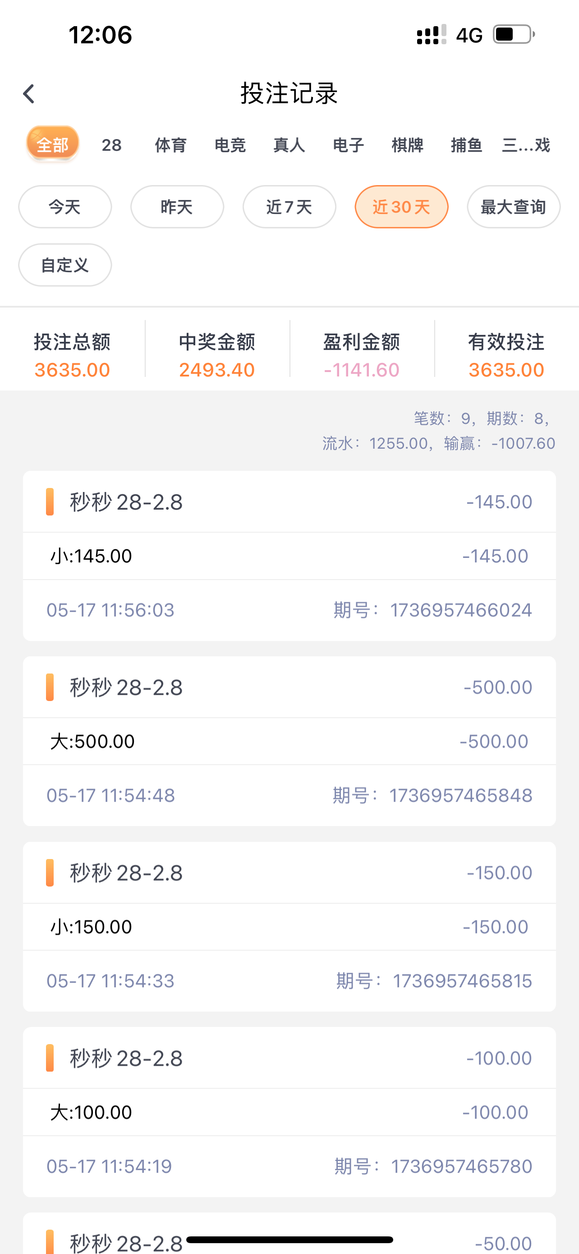Viewport: 579px width, 1254px height.
Task: Filter records by 昨天
Action: 177,207
